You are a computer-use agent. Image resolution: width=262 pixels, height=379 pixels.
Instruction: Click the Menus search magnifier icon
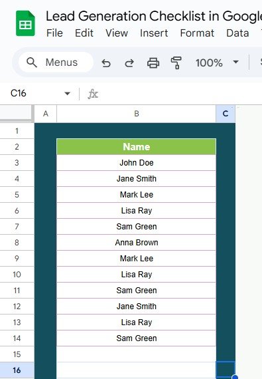pyautogui.click(x=32, y=63)
